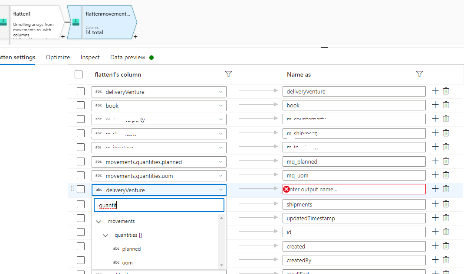Screen dimensions: 464x274
Task: Grab the drag handle of the highlighted row
Action: tap(72, 188)
